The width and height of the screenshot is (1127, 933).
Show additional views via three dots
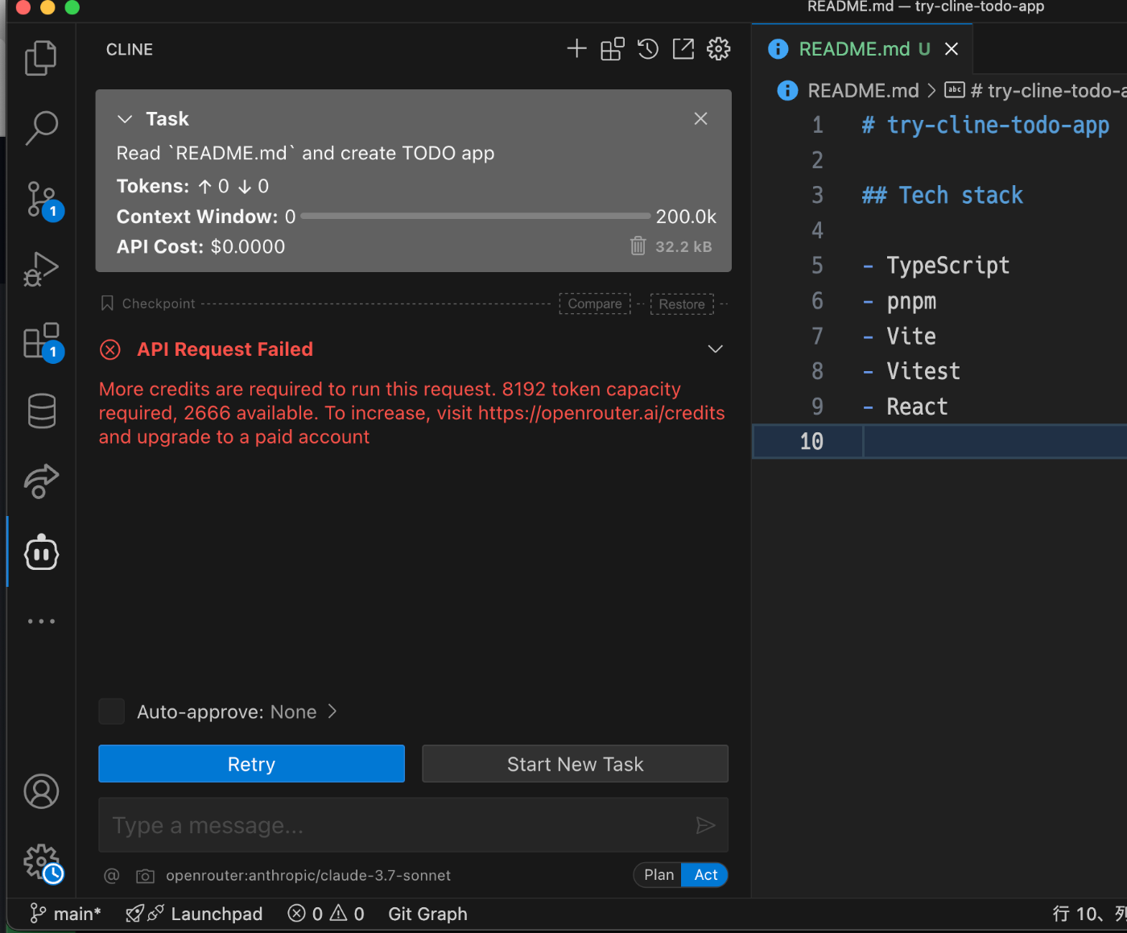click(41, 621)
